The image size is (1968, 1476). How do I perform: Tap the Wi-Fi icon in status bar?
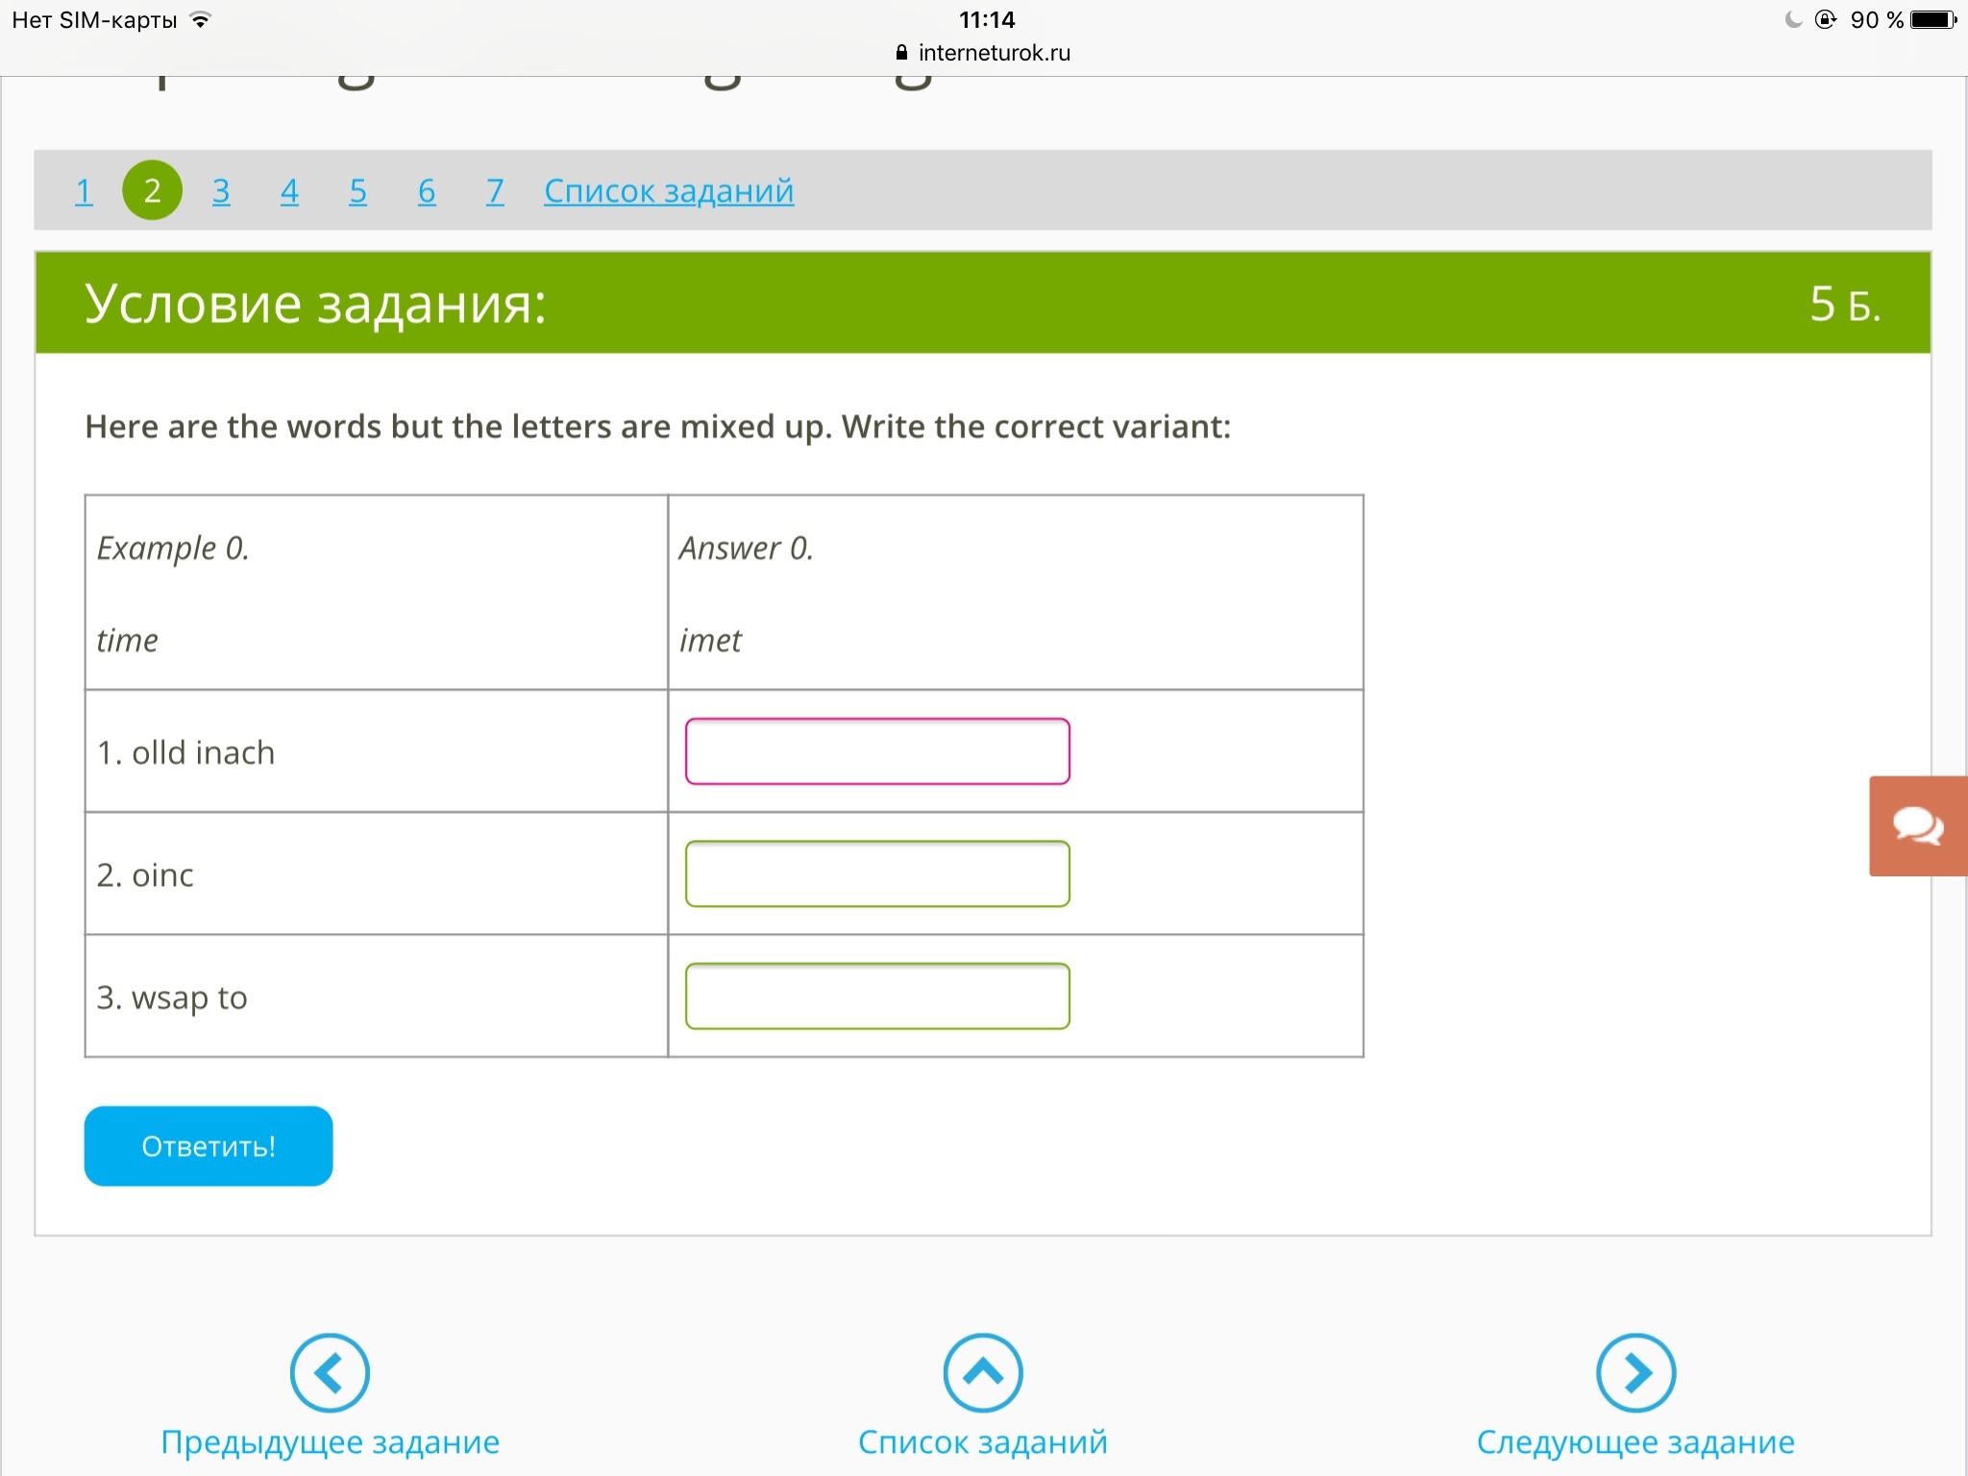coord(200,20)
